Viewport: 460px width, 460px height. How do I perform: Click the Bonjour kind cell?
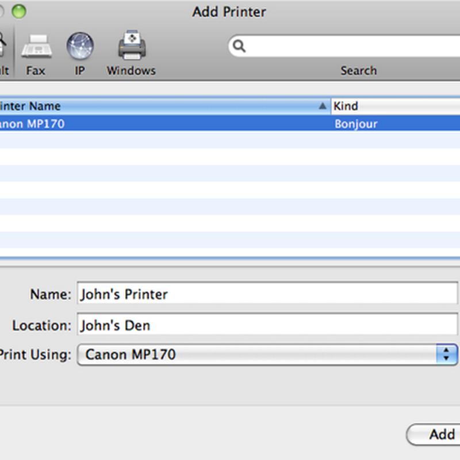tap(356, 124)
